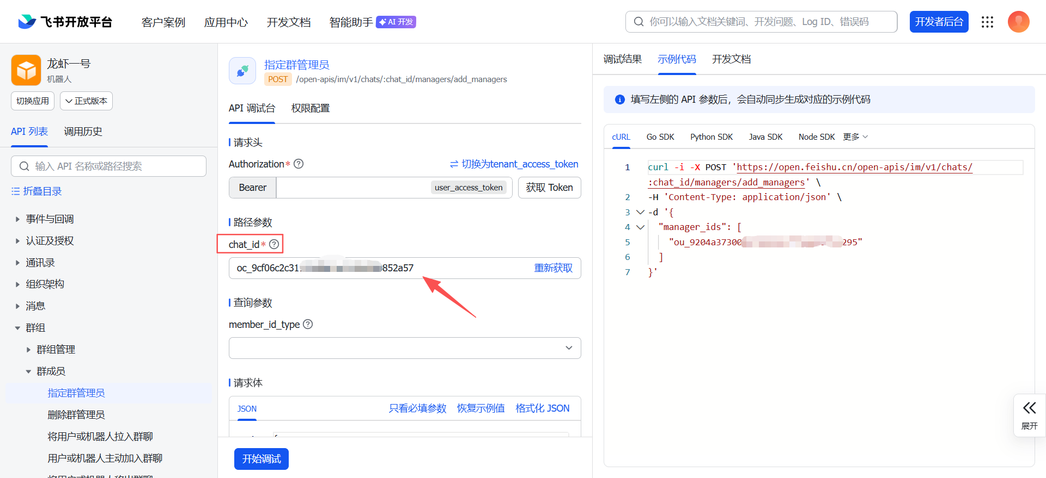Click the Feishu Open Platform logo
The image size is (1046, 478).
(x=65, y=22)
